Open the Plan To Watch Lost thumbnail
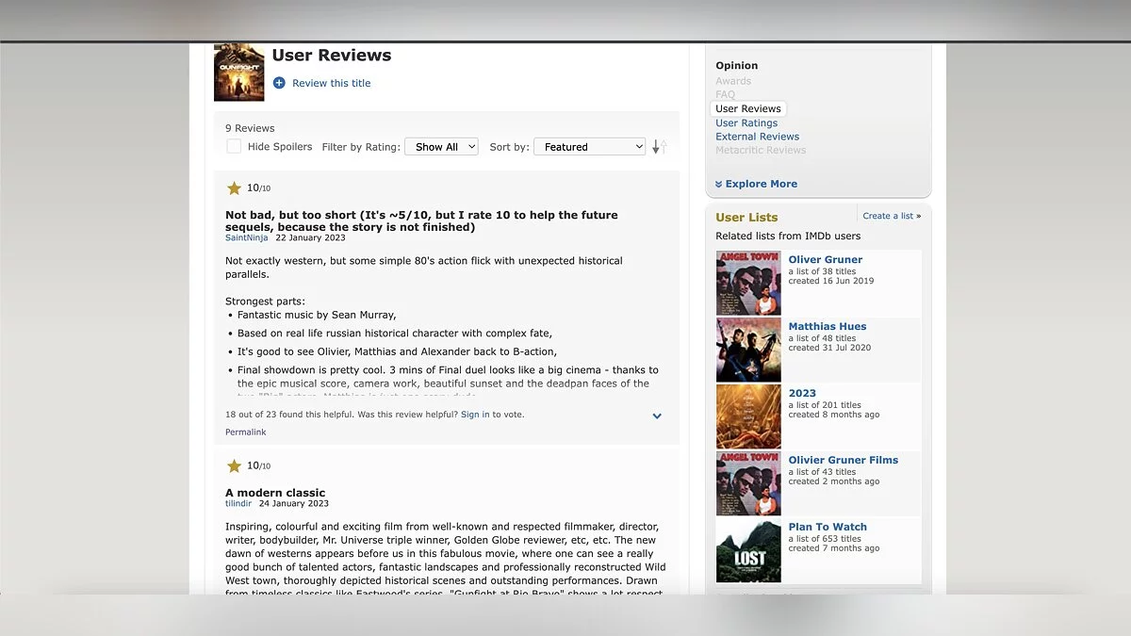The height and width of the screenshot is (636, 1131). pyautogui.click(x=748, y=551)
